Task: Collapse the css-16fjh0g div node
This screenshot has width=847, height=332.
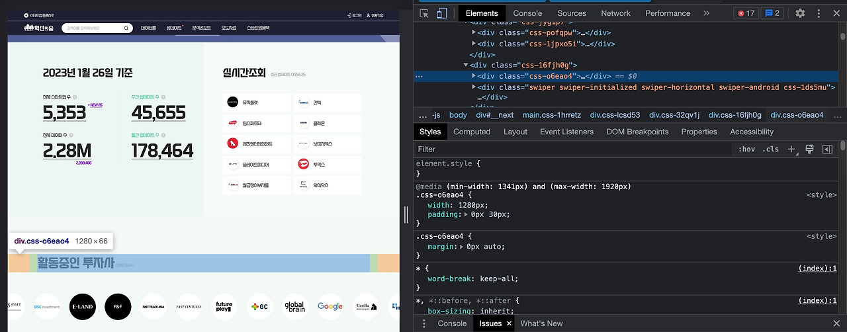Action: [x=465, y=65]
